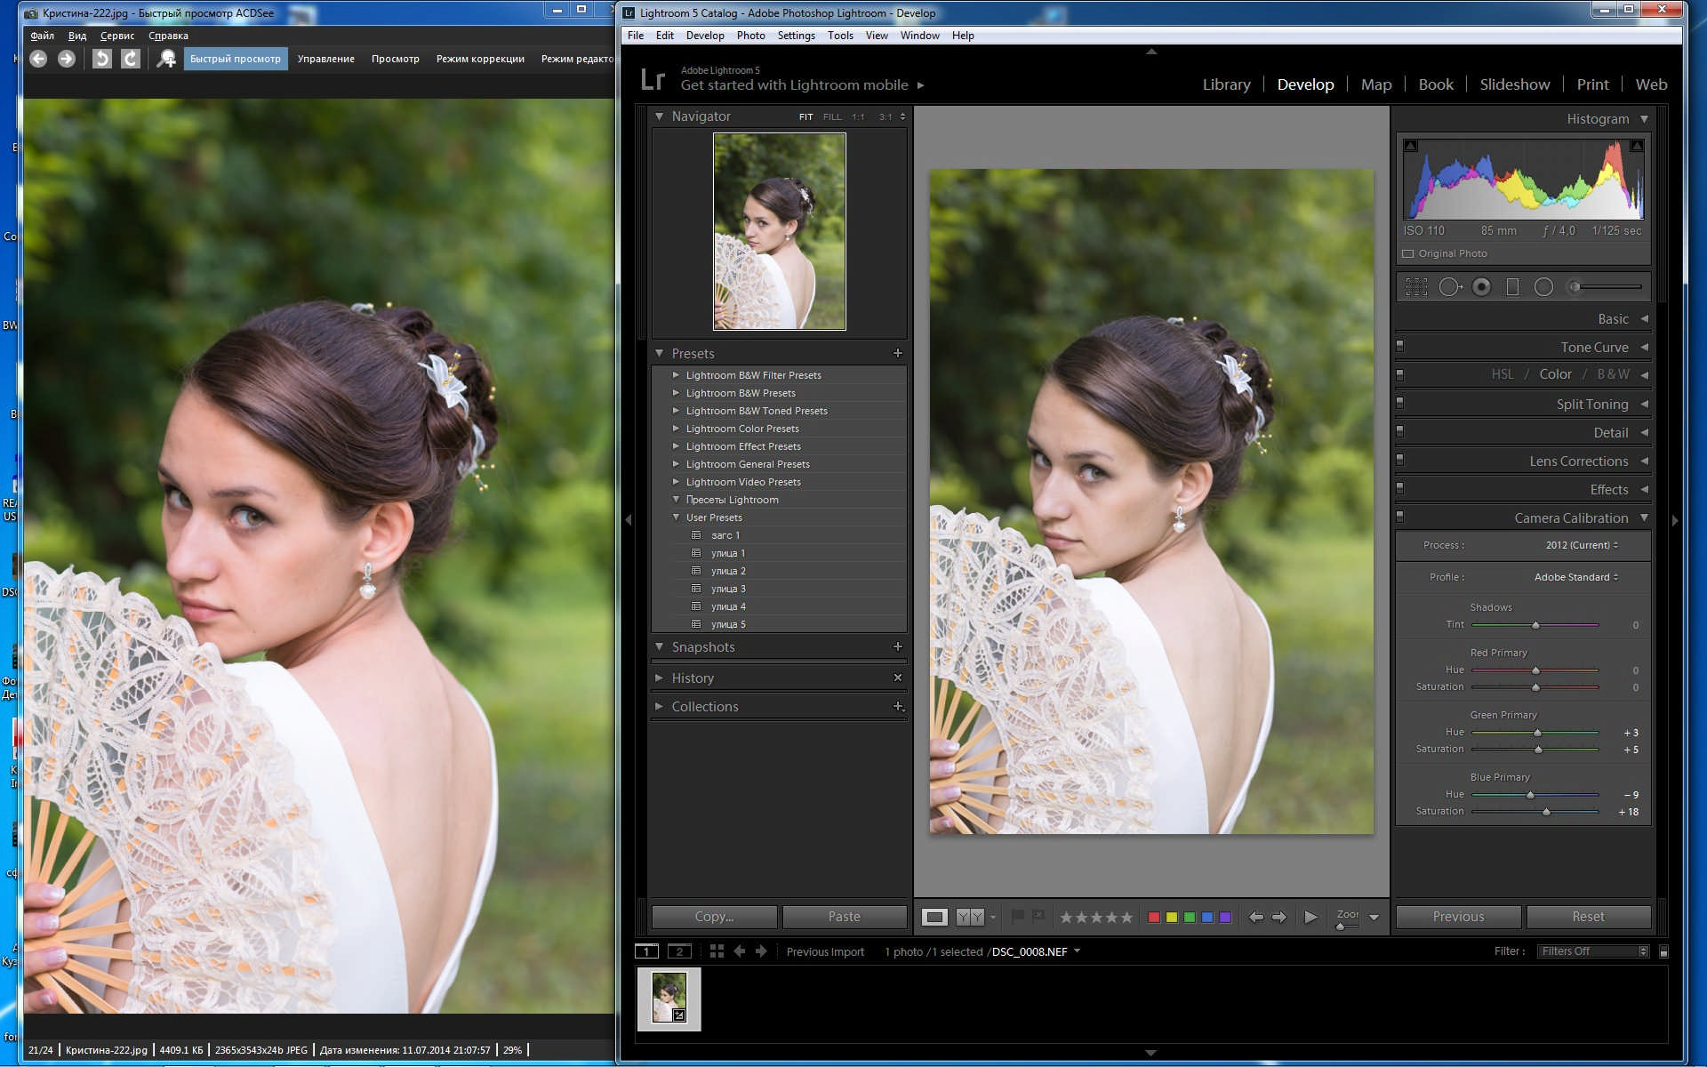Image resolution: width=1707 pixels, height=1067 pixels.
Task: Toggle the Camera Calibration panel switch
Action: [1400, 516]
